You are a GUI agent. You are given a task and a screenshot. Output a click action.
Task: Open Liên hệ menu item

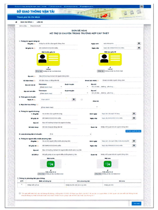(x=40, y=22)
